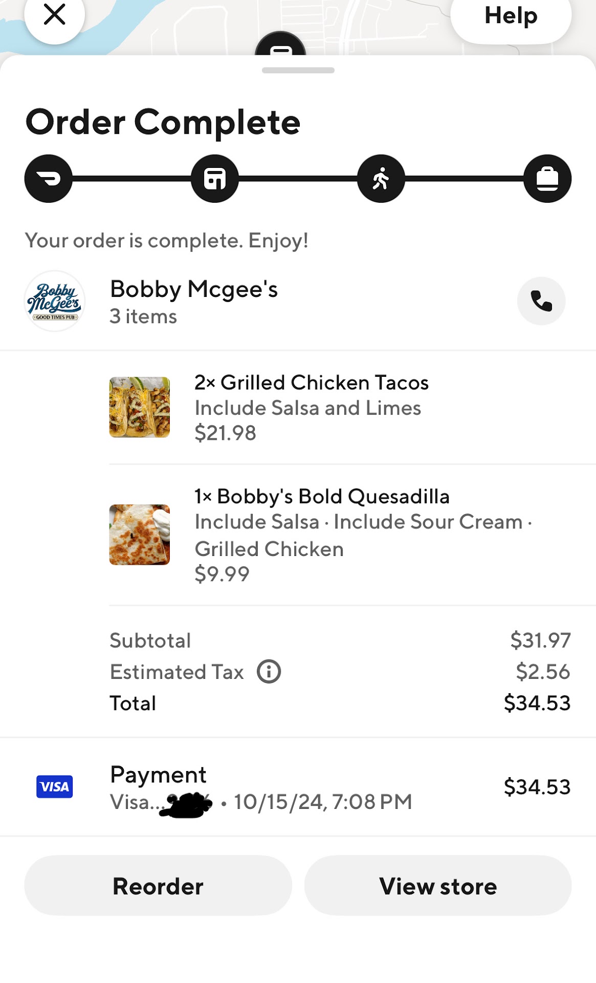Image resolution: width=596 pixels, height=983 pixels.
Task: Open Estimated Tax info icon
Action: (269, 672)
